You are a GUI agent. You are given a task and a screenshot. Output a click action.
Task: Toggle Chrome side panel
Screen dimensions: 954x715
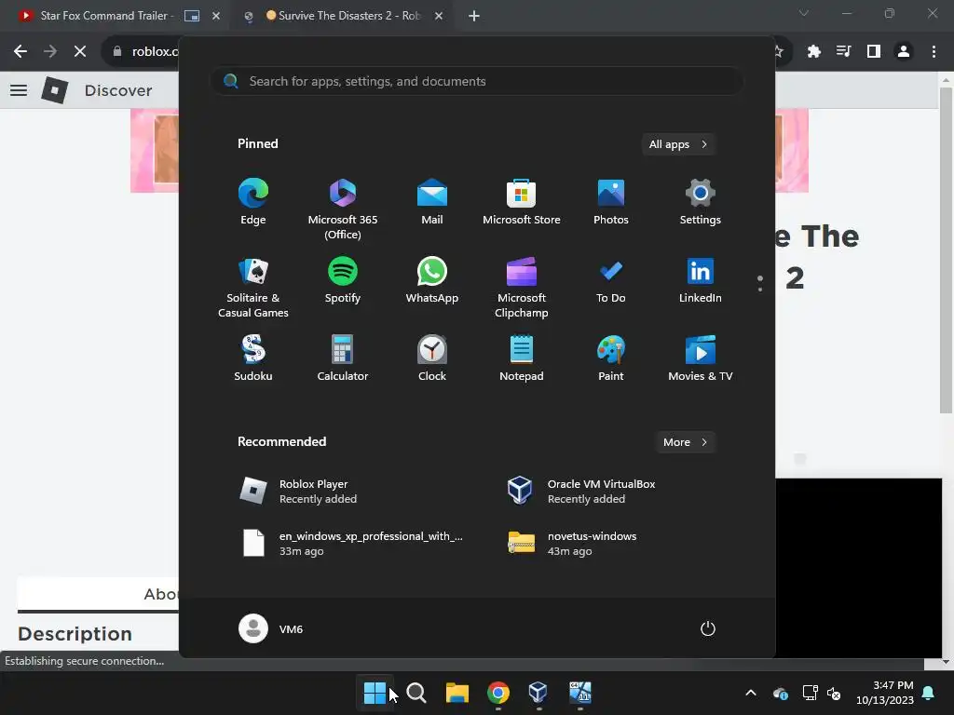tap(874, 52)
